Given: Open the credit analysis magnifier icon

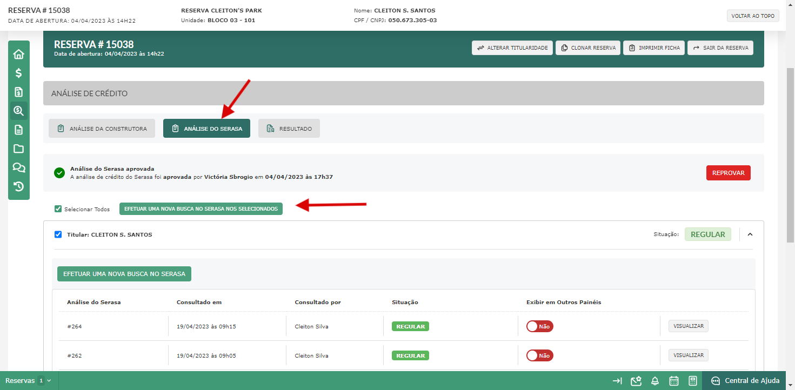Looking at the screenshot, I should click(x=19, y=111).
